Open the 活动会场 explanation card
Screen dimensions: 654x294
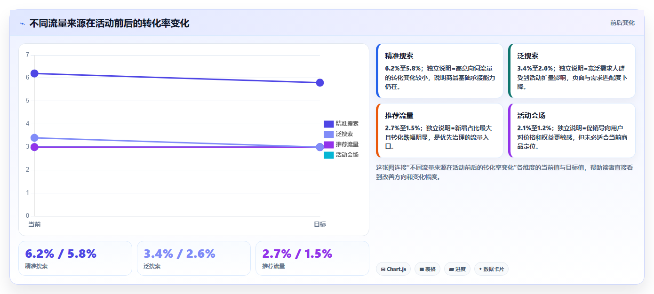coord(572,130)
